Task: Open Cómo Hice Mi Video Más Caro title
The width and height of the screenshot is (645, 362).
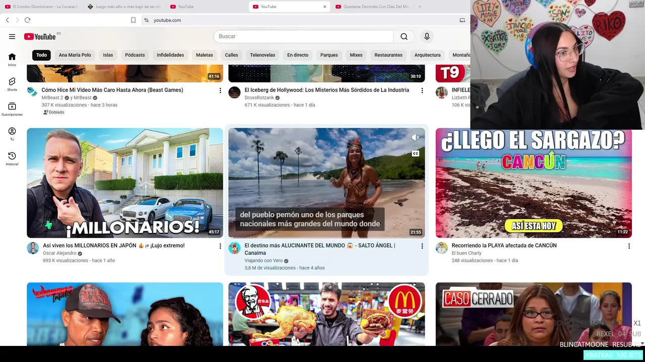Action: coord(112,90)
